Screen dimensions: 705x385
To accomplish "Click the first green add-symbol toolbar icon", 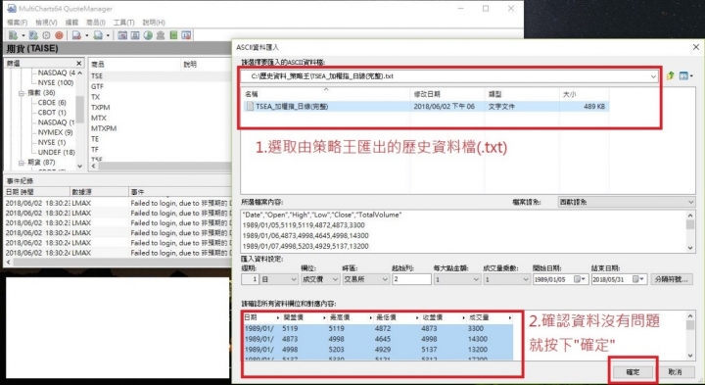I will tap(13, 35).
